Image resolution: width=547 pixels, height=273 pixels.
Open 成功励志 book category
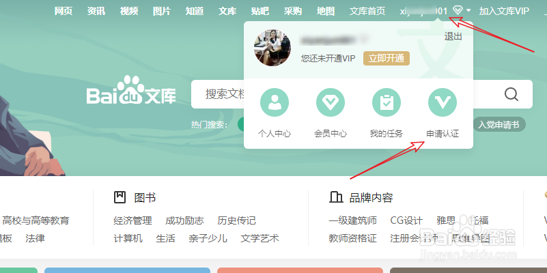point(184,220)
